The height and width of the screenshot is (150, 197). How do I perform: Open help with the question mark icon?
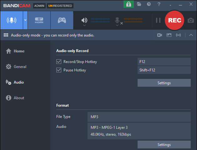pos(159,4)
